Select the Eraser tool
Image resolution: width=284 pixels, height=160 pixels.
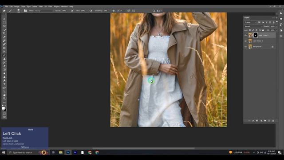click(4, 66)
